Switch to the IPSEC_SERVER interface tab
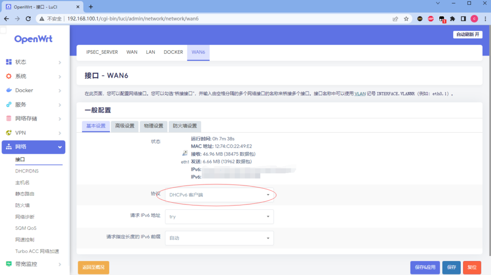 click(x=102, y=52)
